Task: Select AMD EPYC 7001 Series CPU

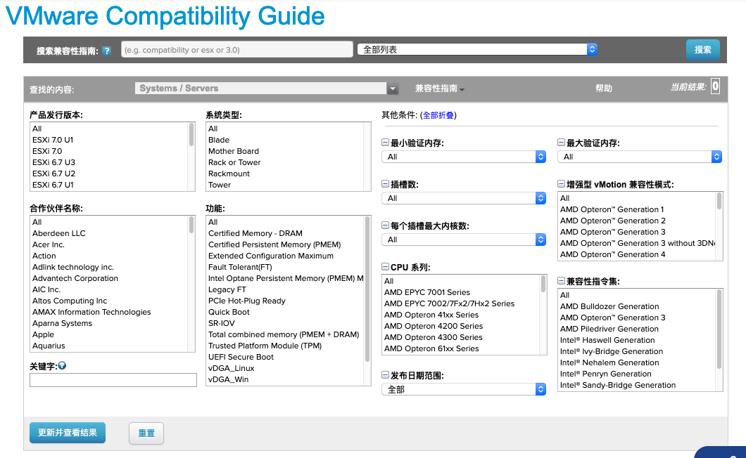Action: click(x=427, y=292)
